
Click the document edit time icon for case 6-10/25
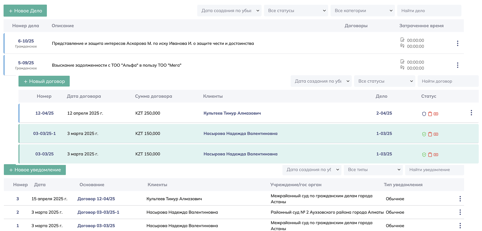402,40
